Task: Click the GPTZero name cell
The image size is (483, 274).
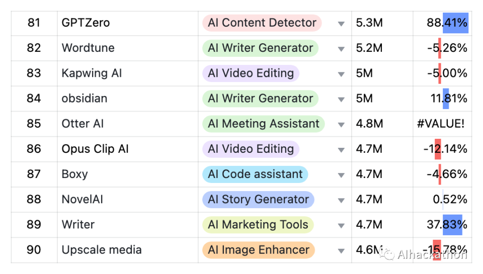Action: [86, 23]
